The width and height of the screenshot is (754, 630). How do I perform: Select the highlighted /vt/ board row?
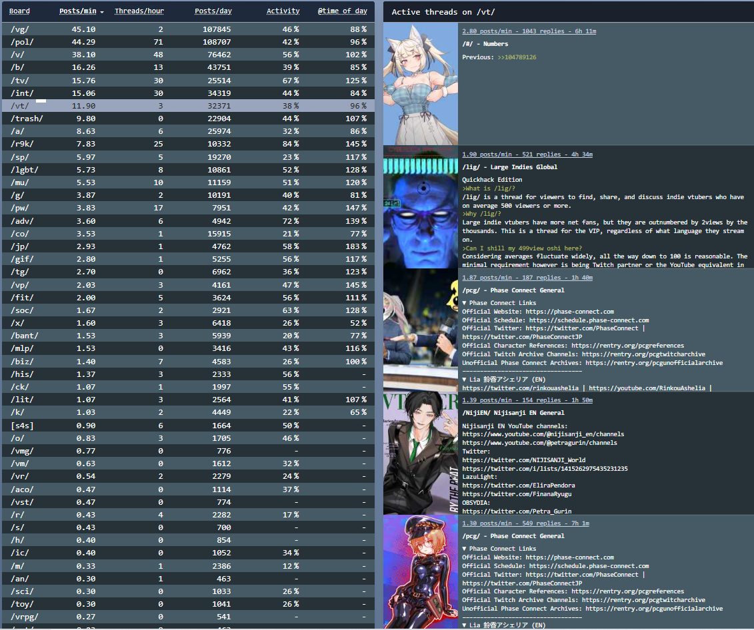click(x=188, y=106)
